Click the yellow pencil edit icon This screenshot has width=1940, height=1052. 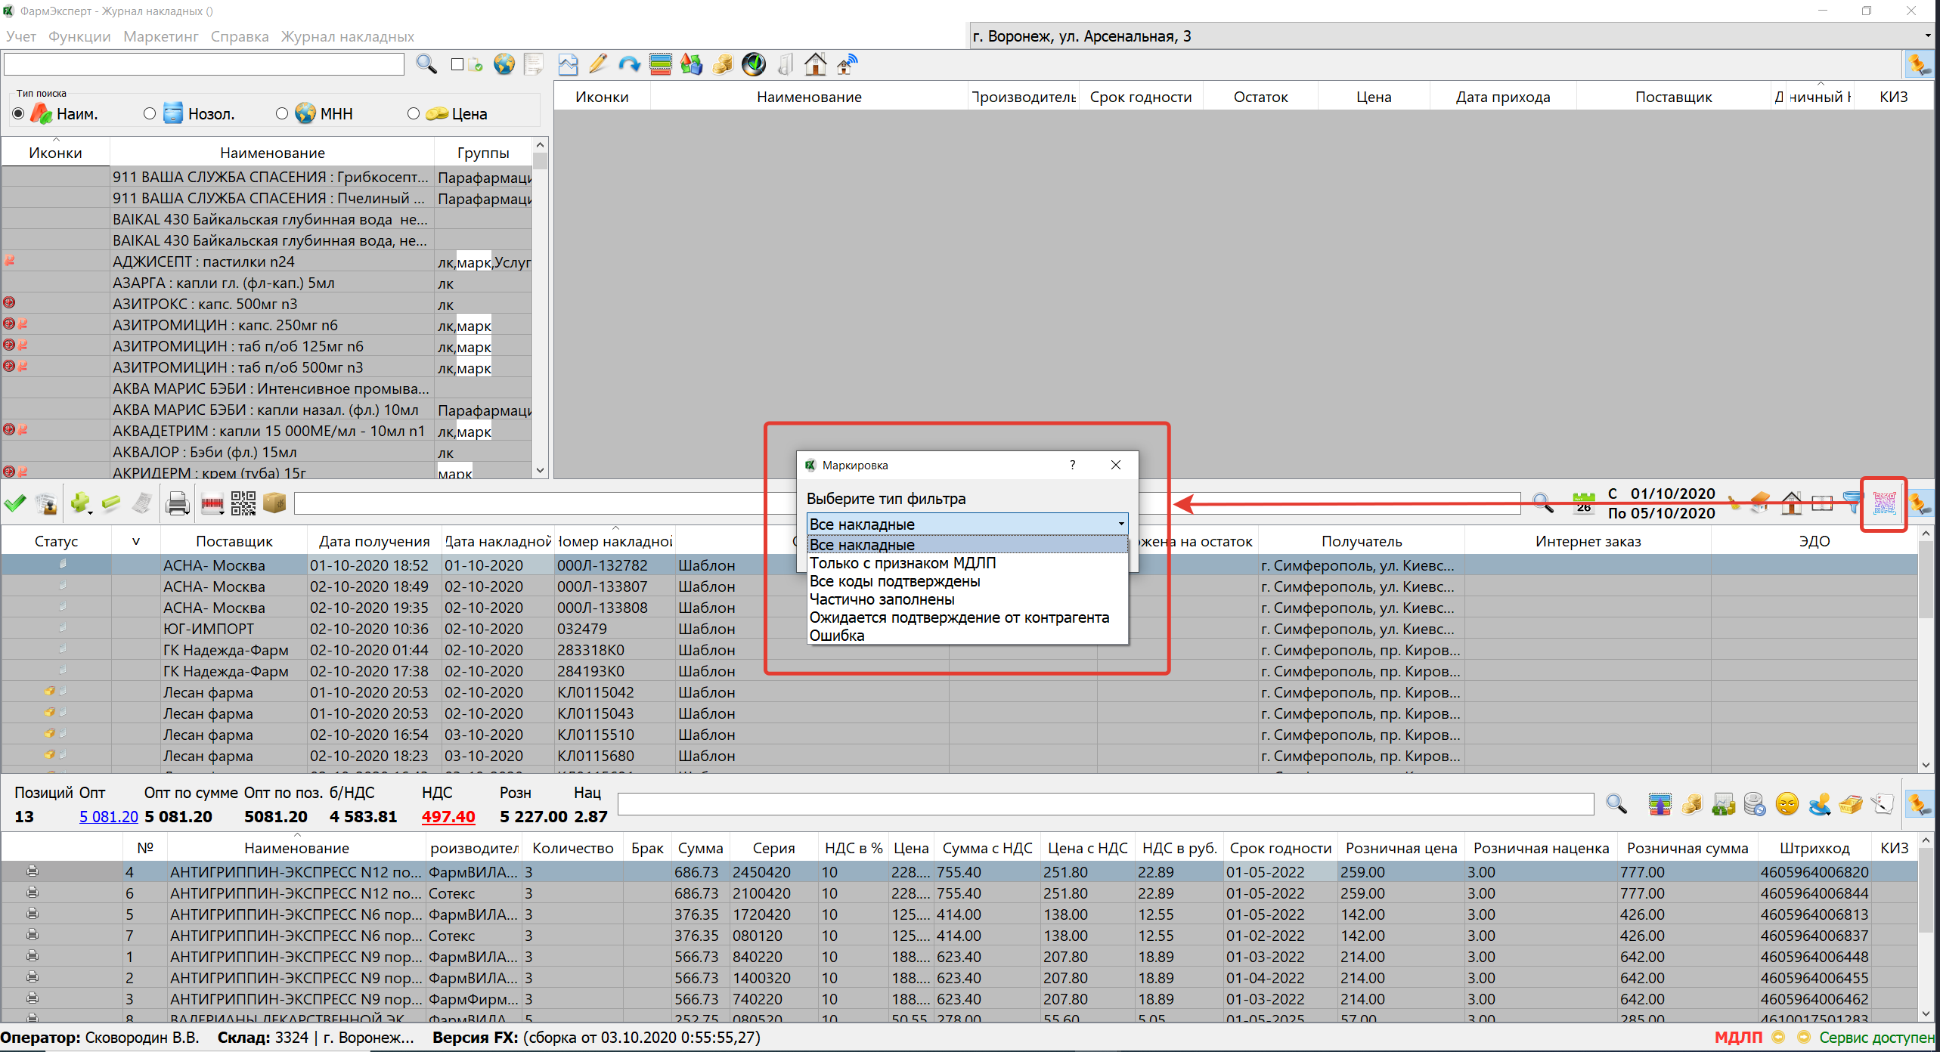pos(597,65)
